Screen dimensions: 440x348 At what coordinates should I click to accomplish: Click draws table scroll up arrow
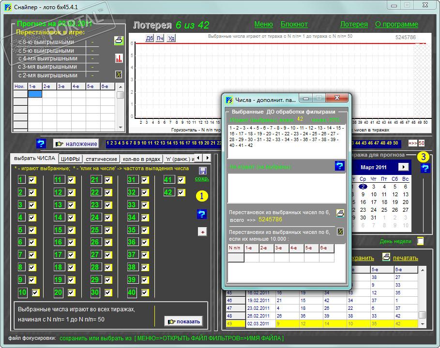coord(422,270)
